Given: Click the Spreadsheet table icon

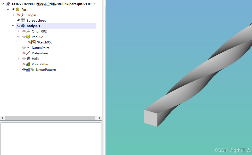Looking at the screenshot, I should [23, 20].
